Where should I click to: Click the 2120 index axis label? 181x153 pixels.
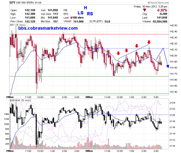click(x=172, y=115)
